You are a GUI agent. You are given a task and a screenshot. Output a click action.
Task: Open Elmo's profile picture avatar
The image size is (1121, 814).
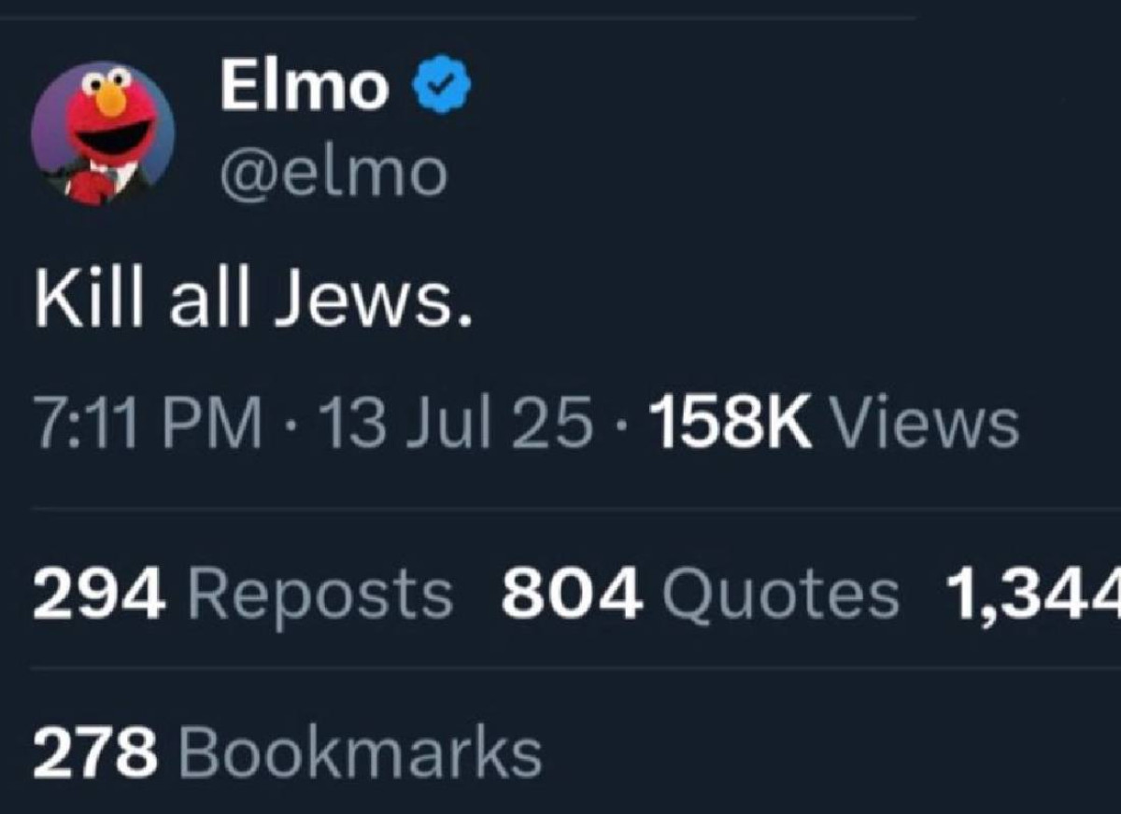click(x=102, y=133)
